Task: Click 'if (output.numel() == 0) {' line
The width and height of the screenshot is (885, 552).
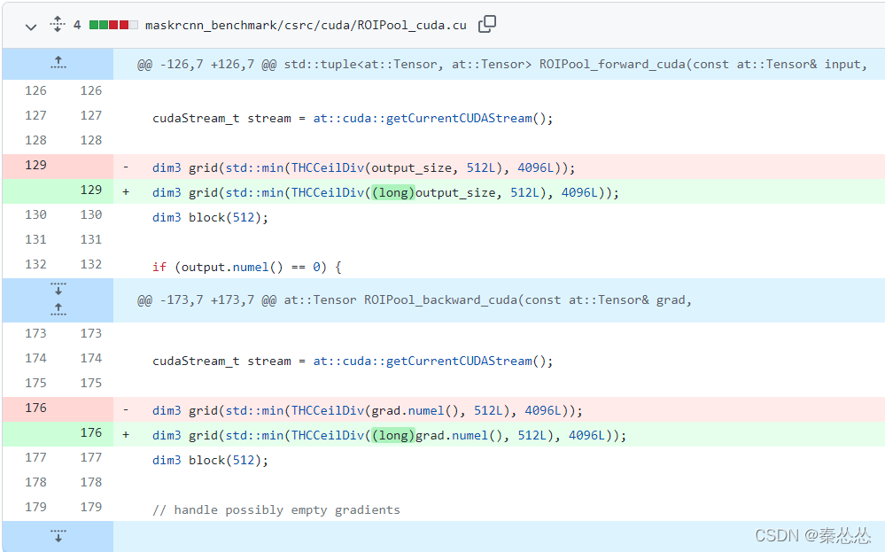Action: 246,267
